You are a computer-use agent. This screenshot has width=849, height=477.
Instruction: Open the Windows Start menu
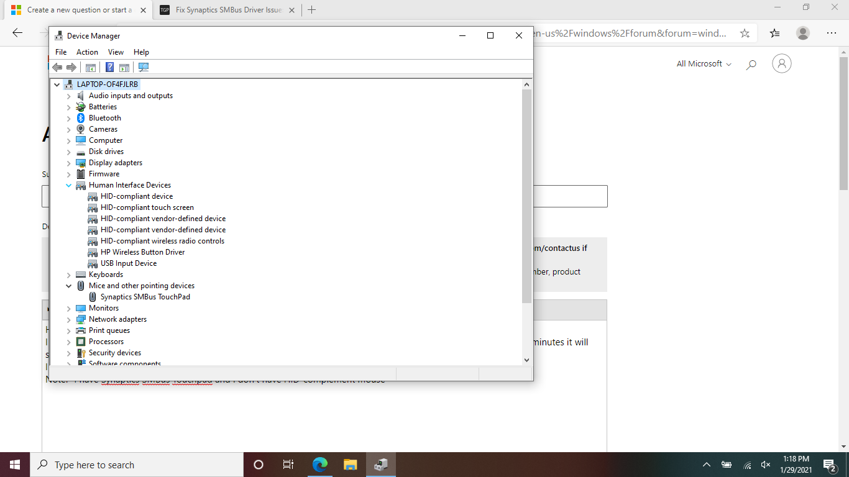(15, 465)
